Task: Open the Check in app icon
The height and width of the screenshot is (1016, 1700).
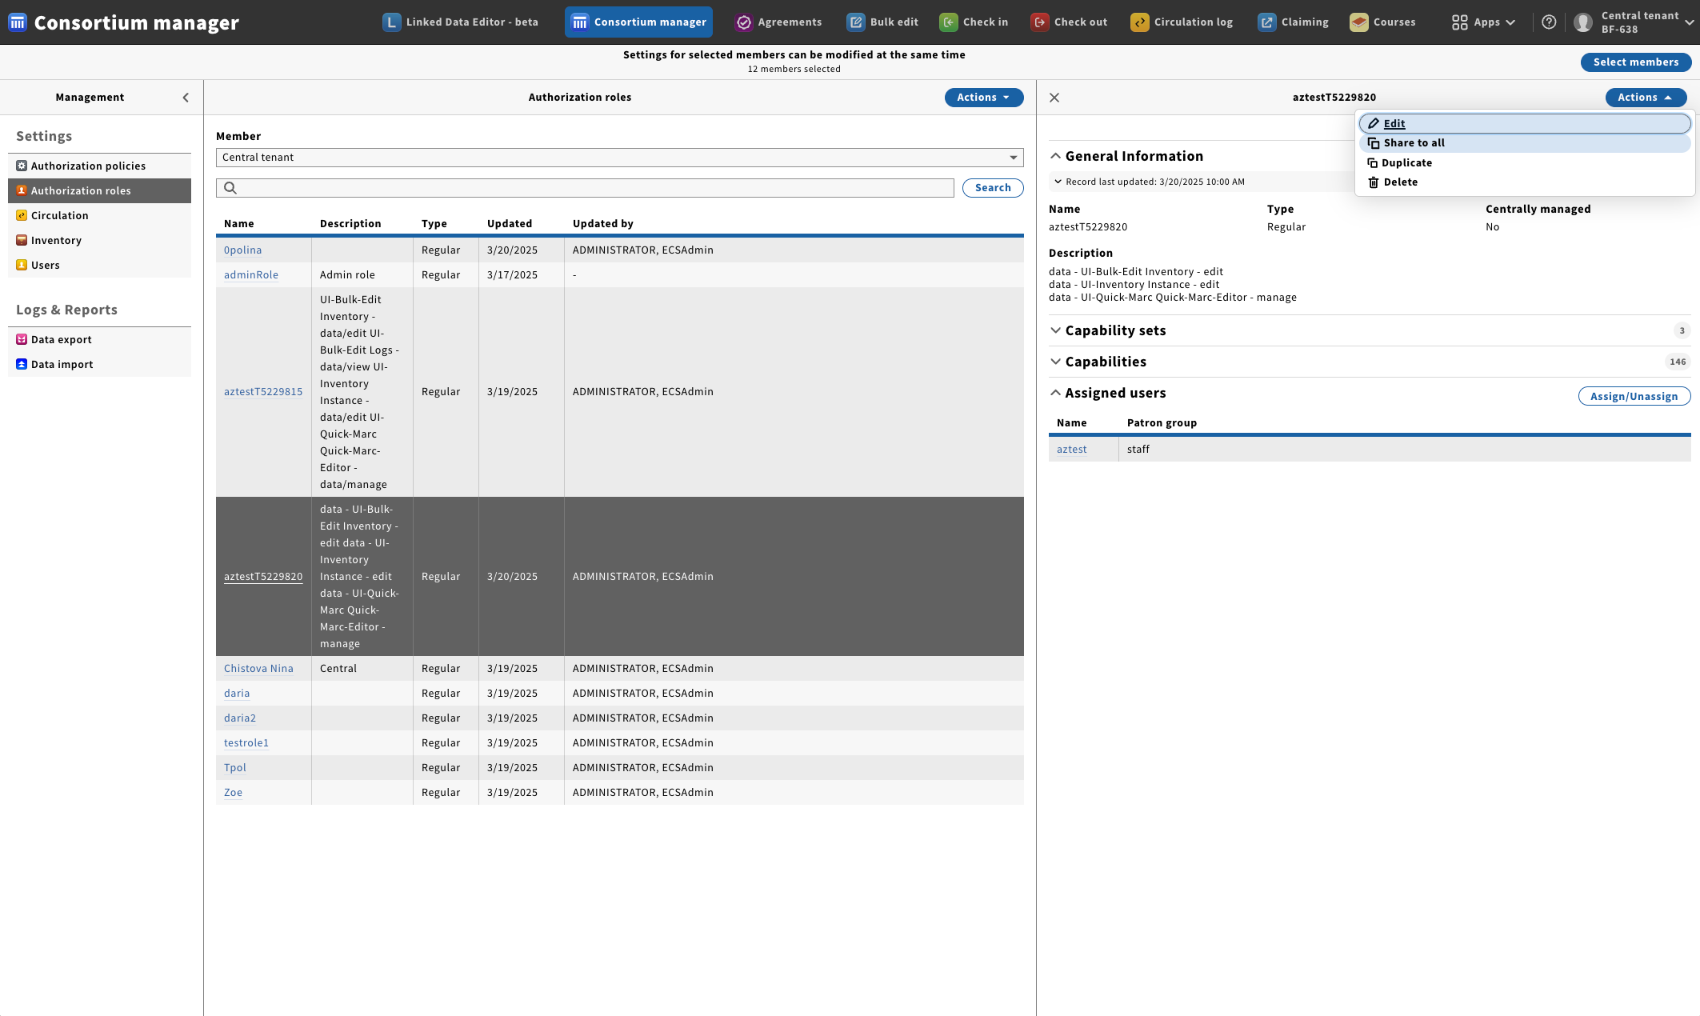Action: point(949,22)
